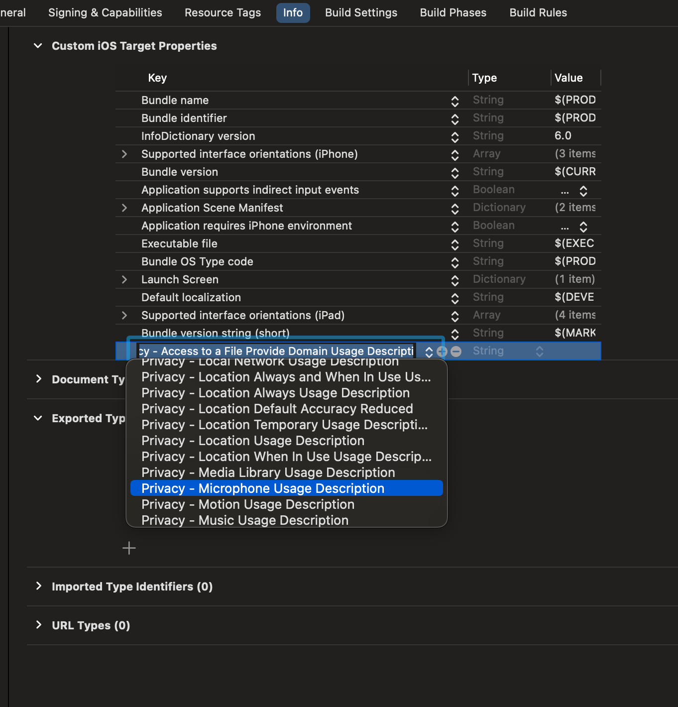Click the remove (−) row icon in edited row
Screen dimensions: 678x707
pos(456,352)
